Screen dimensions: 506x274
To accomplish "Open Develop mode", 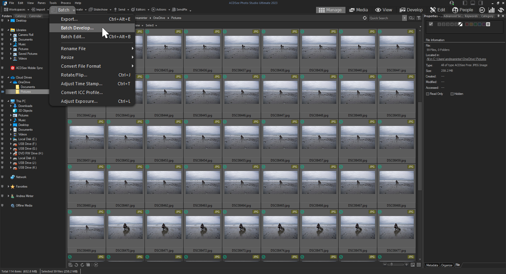I will [x=411, y=10].
